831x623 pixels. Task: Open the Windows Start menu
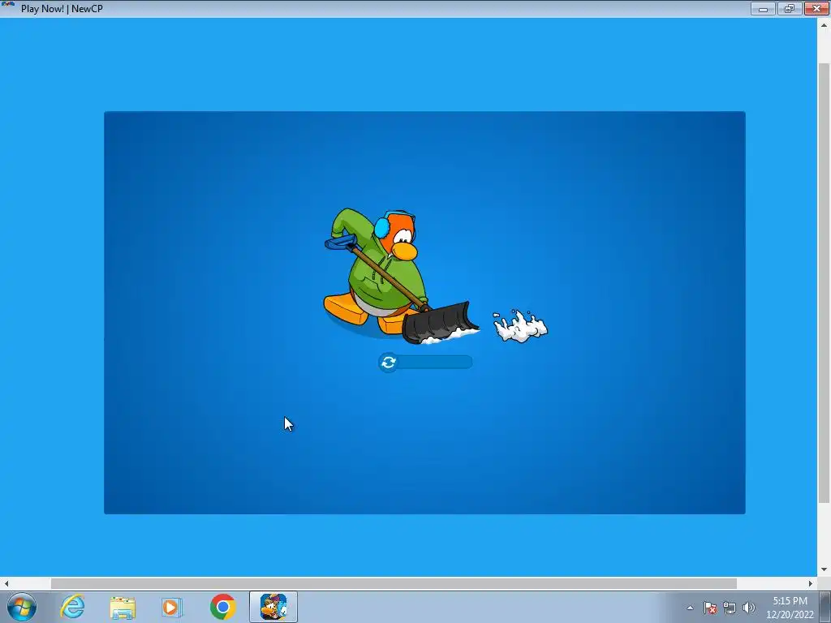tap(21, 607)
